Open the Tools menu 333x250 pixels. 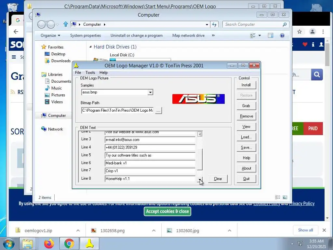click(90, 73)
